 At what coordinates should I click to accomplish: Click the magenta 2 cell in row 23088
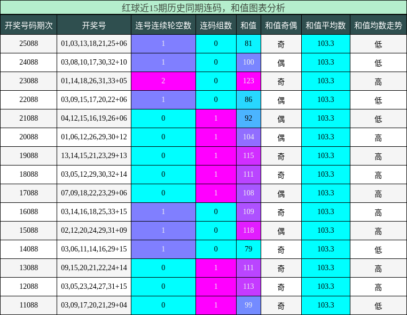tap(163, 81)
